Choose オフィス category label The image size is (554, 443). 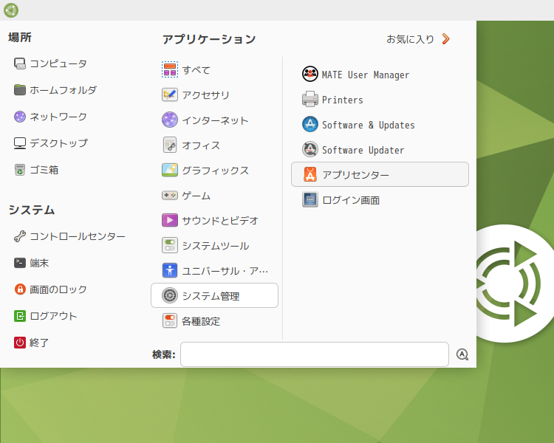click(x=201, y=145)
